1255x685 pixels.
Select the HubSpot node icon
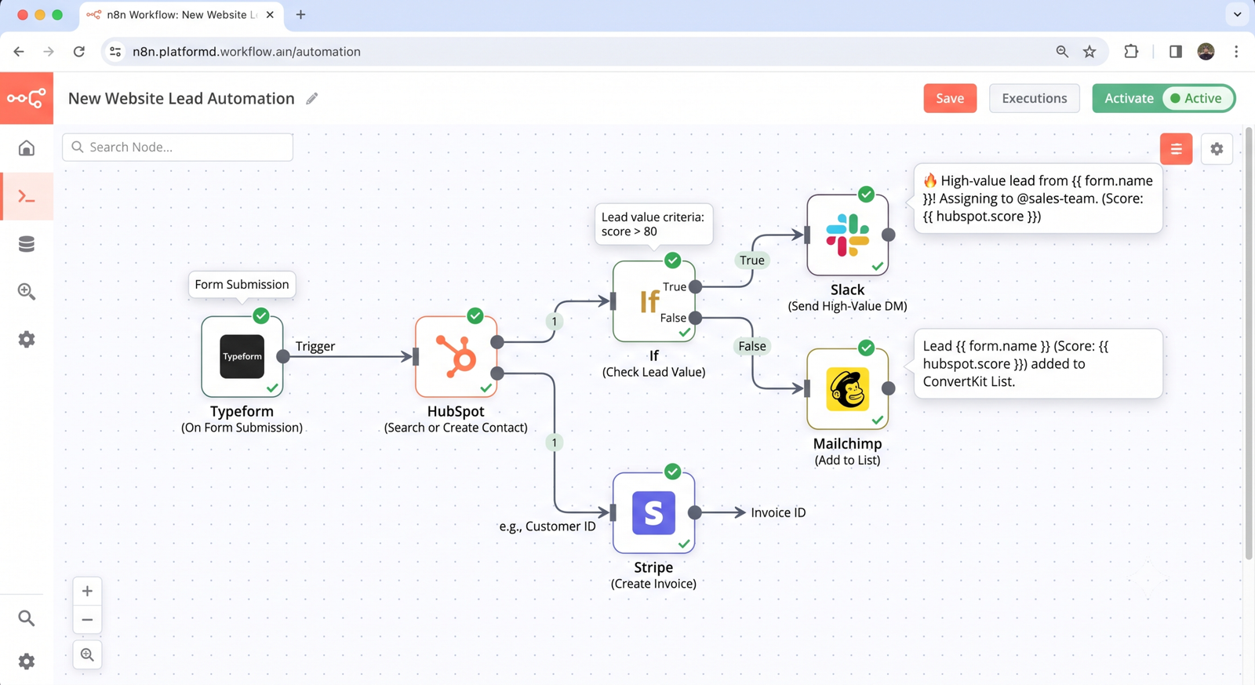pyautogui.click(x=456, y=356)
